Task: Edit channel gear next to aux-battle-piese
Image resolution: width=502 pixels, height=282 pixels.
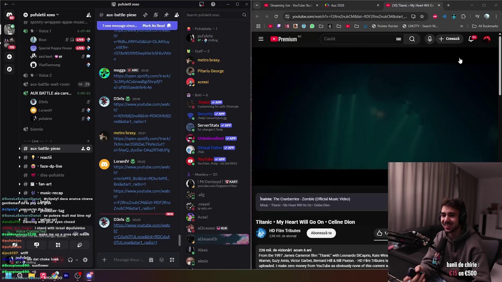Action: click(x=88, y=148)
